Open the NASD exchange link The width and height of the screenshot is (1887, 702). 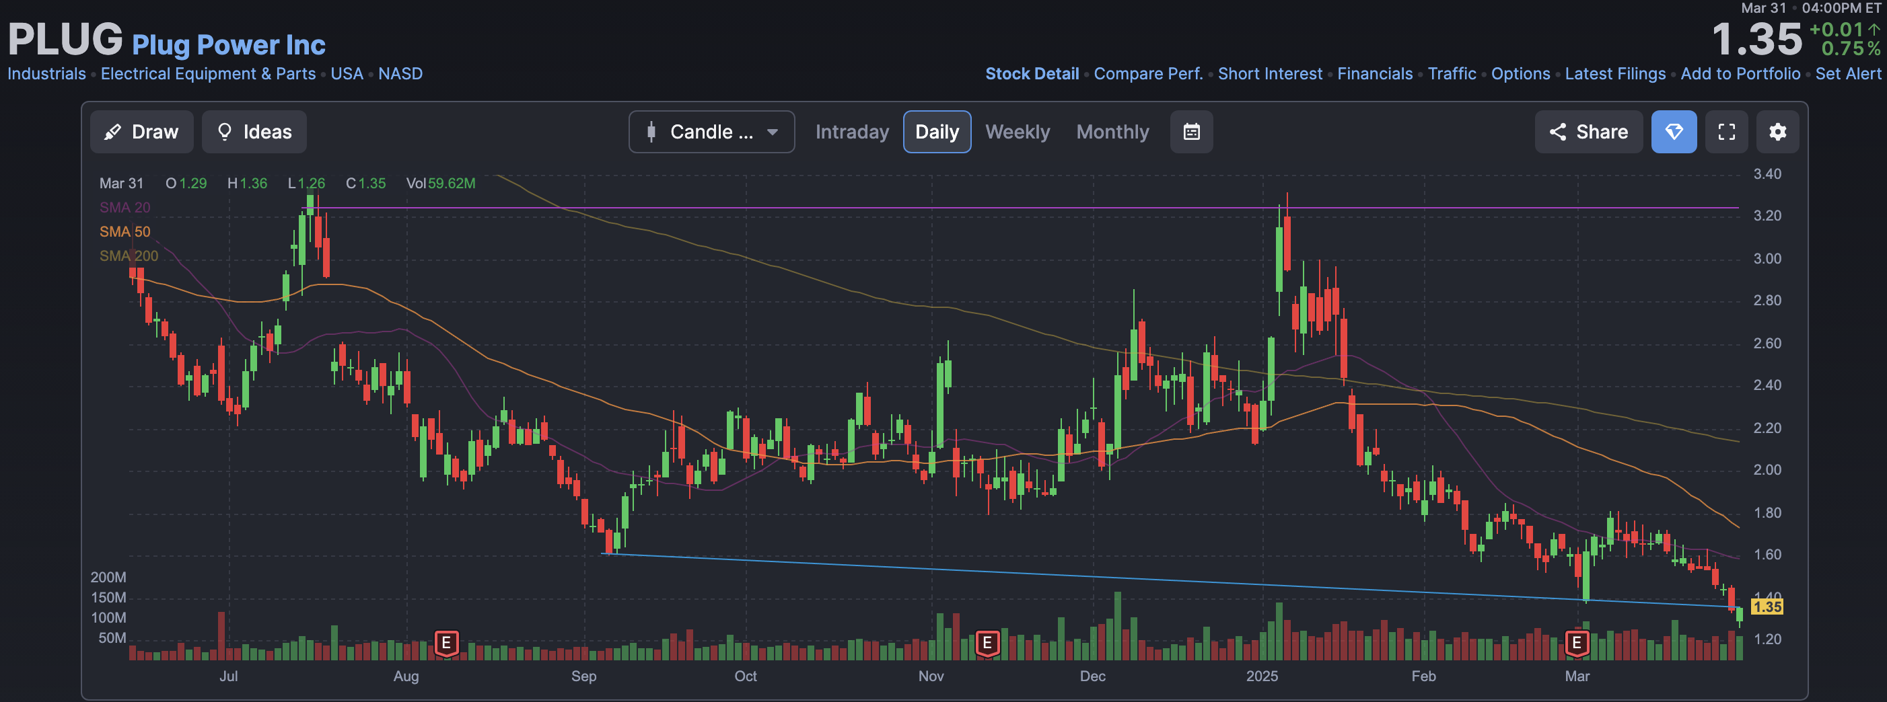click(x=400, y=74)
